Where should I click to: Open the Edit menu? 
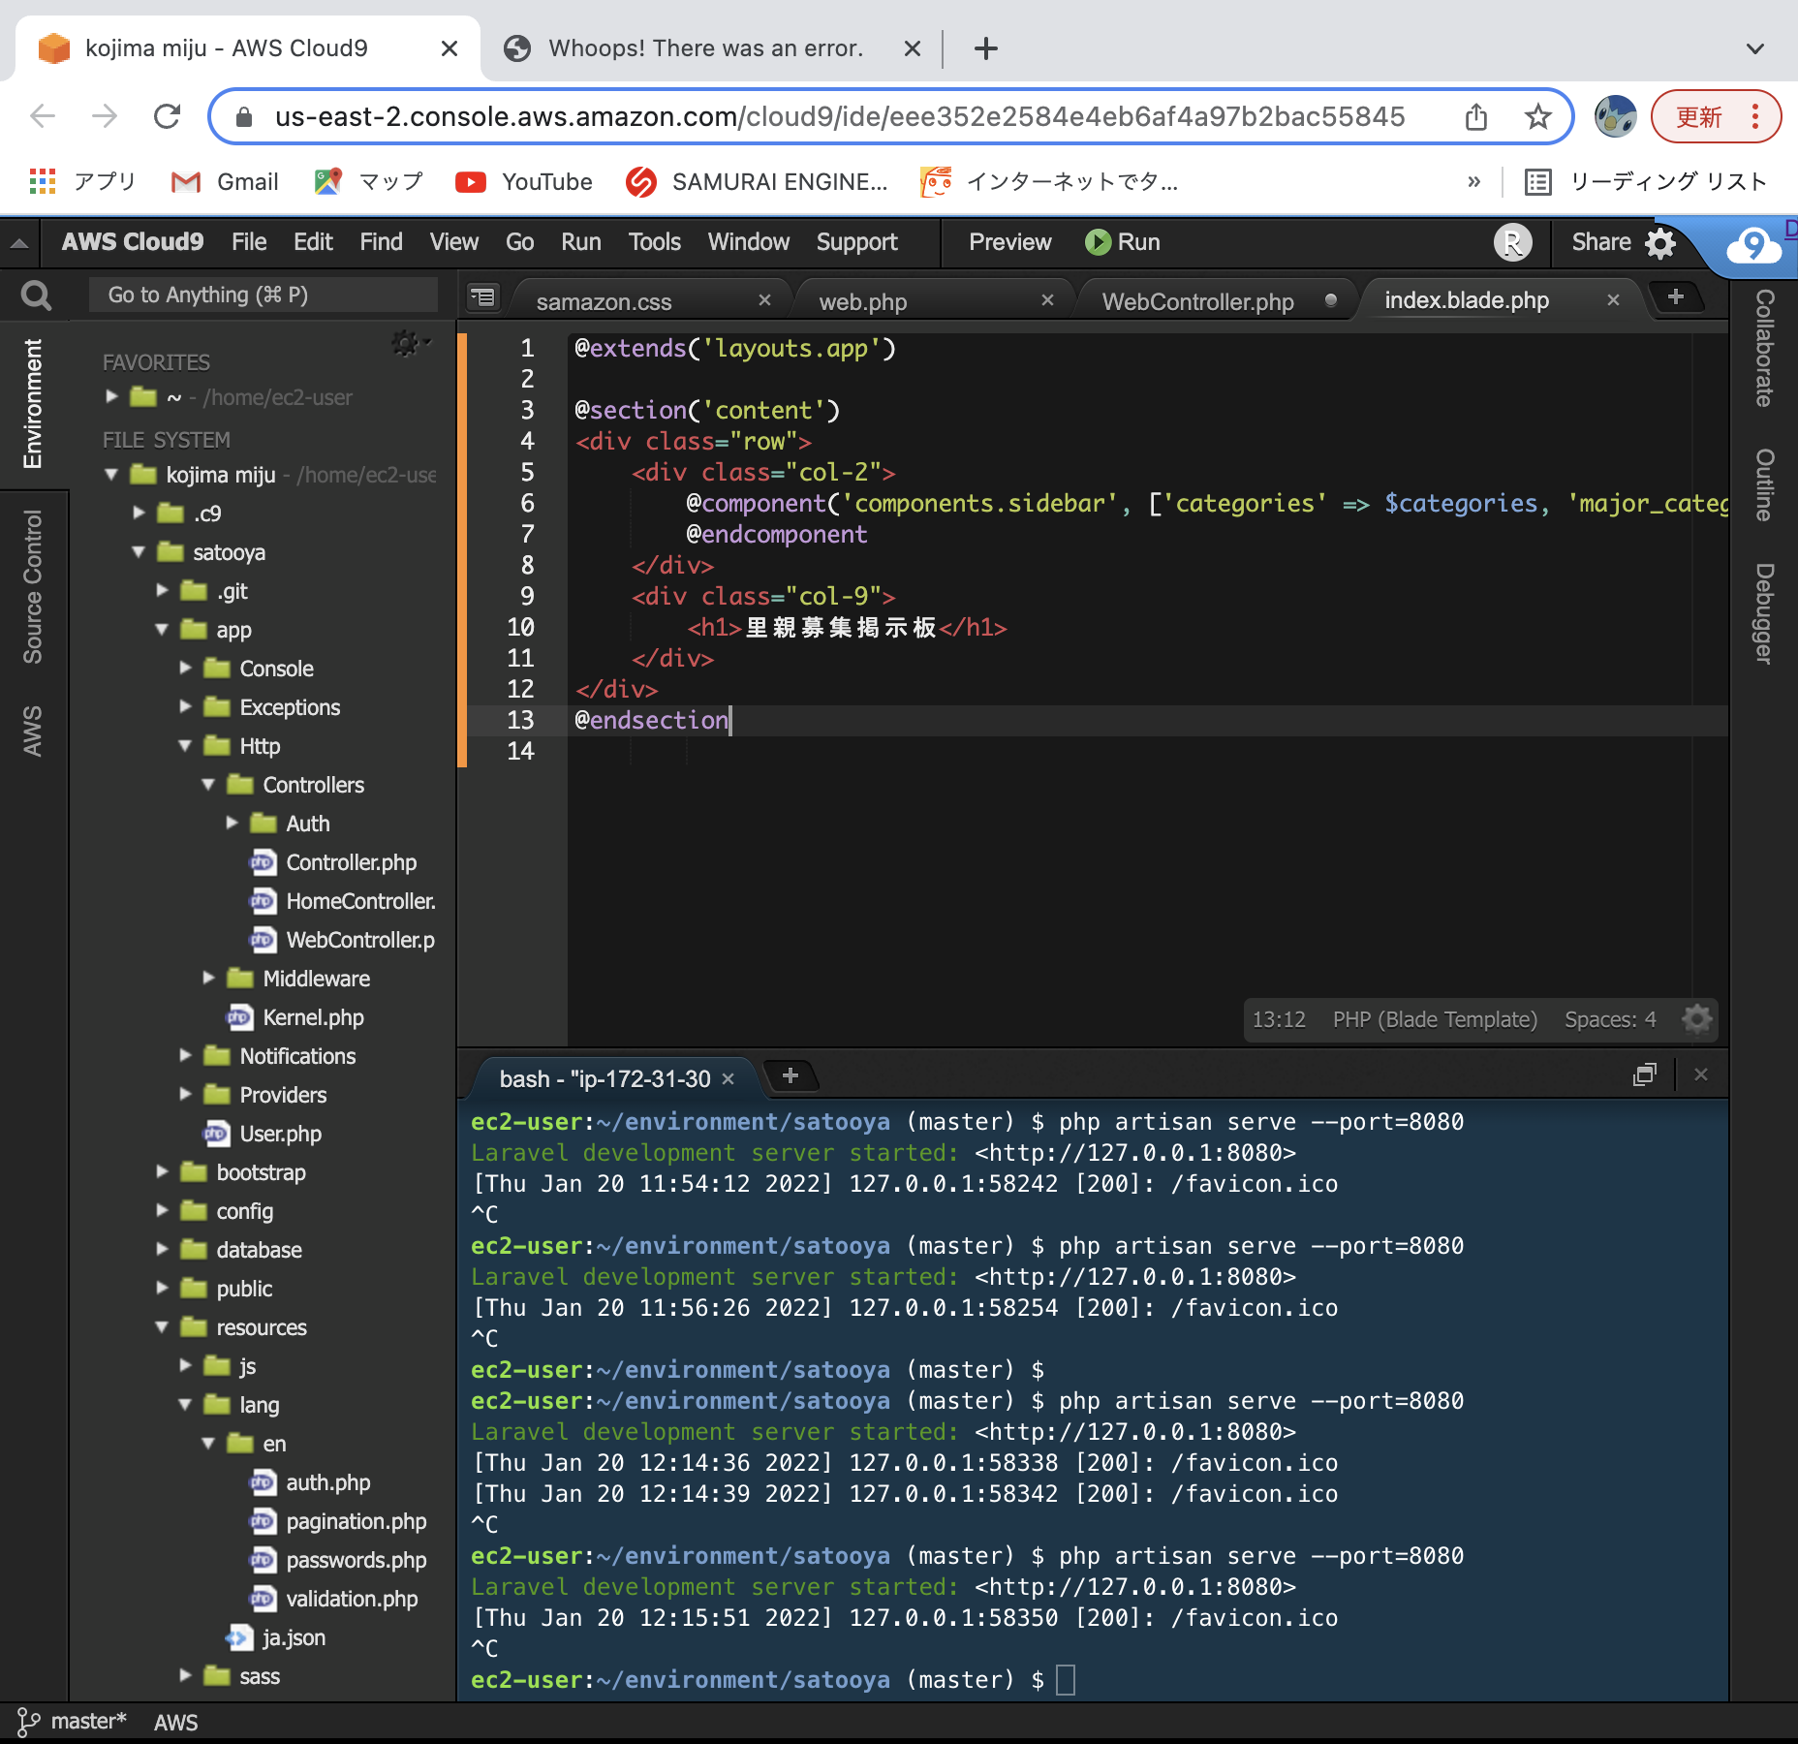click(x=313, y=242)
